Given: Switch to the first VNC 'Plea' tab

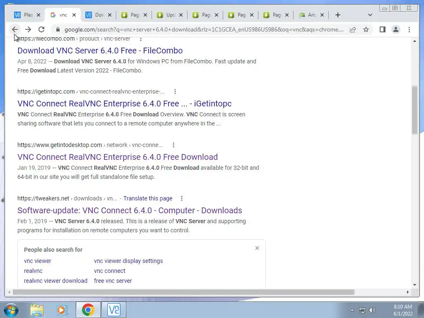Looking at the screenshot, I should (x=24, y=15).
